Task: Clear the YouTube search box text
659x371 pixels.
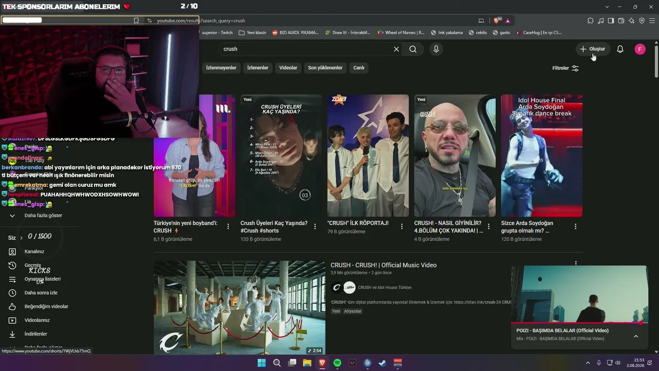Action: point(396,49)
